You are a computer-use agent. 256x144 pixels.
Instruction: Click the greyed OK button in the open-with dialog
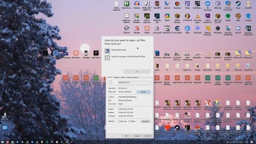(137, 72)
